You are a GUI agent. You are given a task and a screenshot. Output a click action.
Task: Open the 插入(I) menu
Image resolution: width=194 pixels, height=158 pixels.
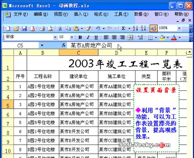tap(81, 14)
